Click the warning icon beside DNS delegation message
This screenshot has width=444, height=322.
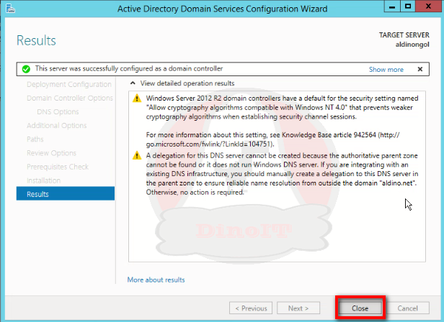click(137, 155)
